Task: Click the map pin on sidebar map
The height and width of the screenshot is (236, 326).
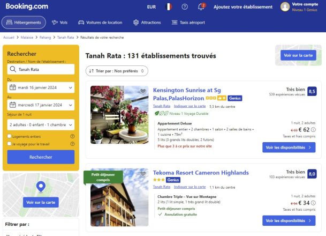Action: coord(41,187)
